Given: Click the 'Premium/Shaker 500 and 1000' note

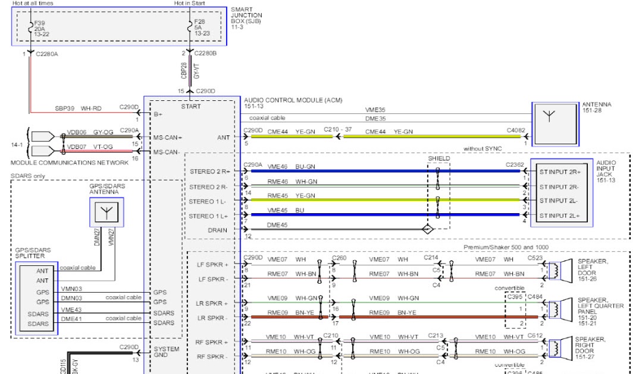Looking at the screenshot, I should 506,247.
